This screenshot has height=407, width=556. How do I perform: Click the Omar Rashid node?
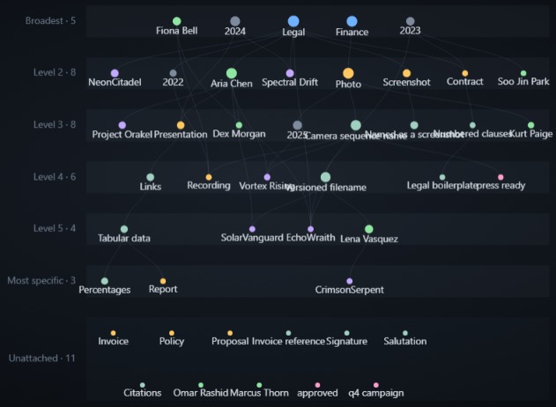(201, 385)
